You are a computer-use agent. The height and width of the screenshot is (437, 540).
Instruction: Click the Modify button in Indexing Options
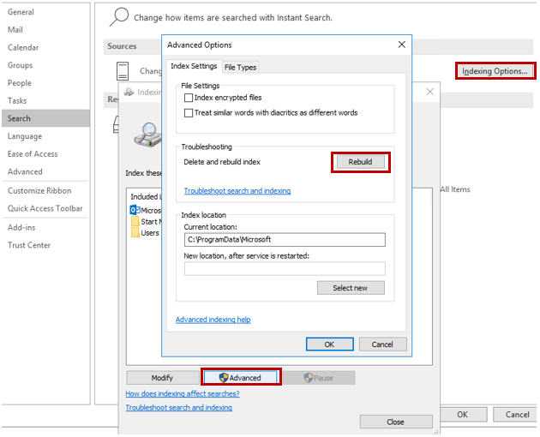coord(162,378)
